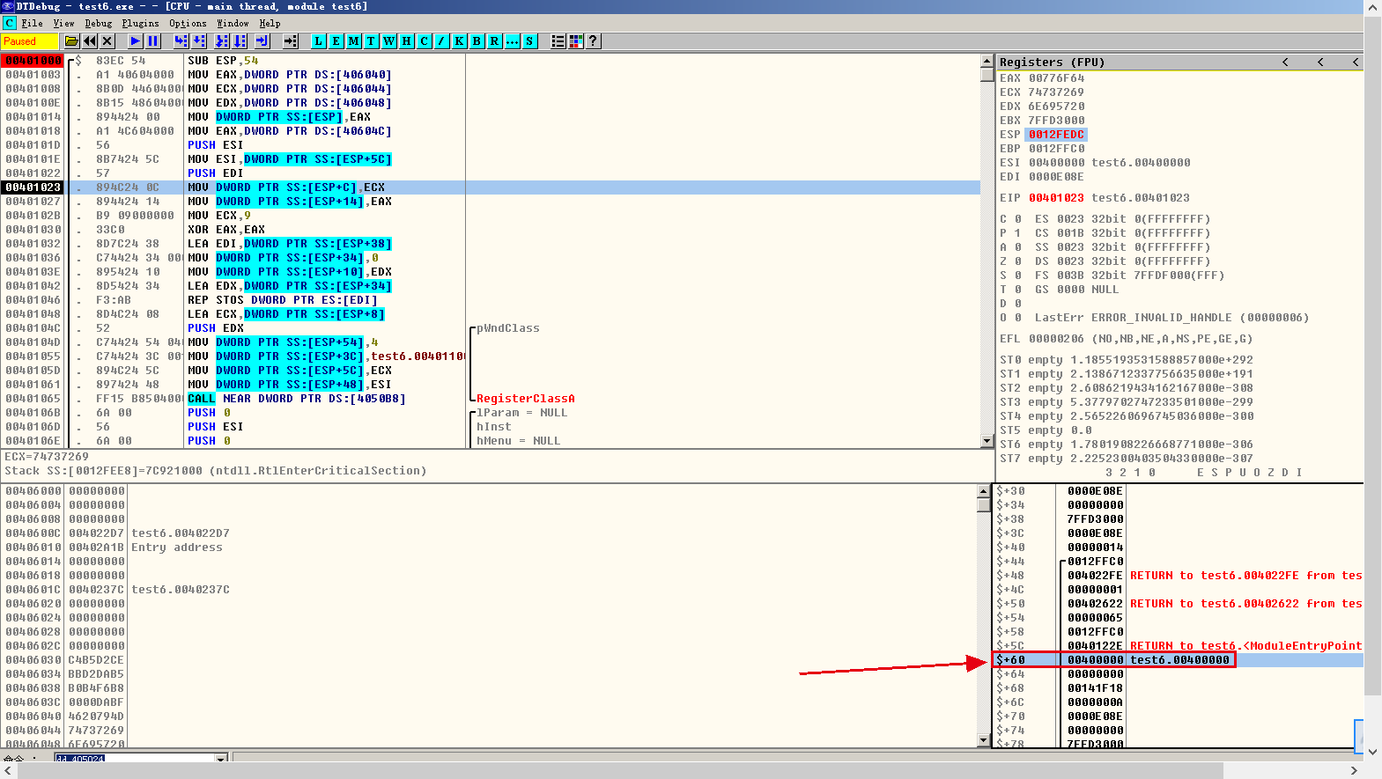1382x779 pixels.
Task: Show patches via the slash button
Action: pos(441,41)
